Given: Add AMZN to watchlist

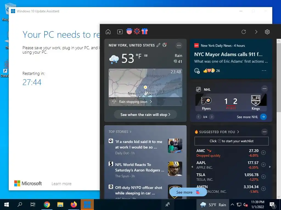Looking at the screenshot, I should (x=263, y=189).
